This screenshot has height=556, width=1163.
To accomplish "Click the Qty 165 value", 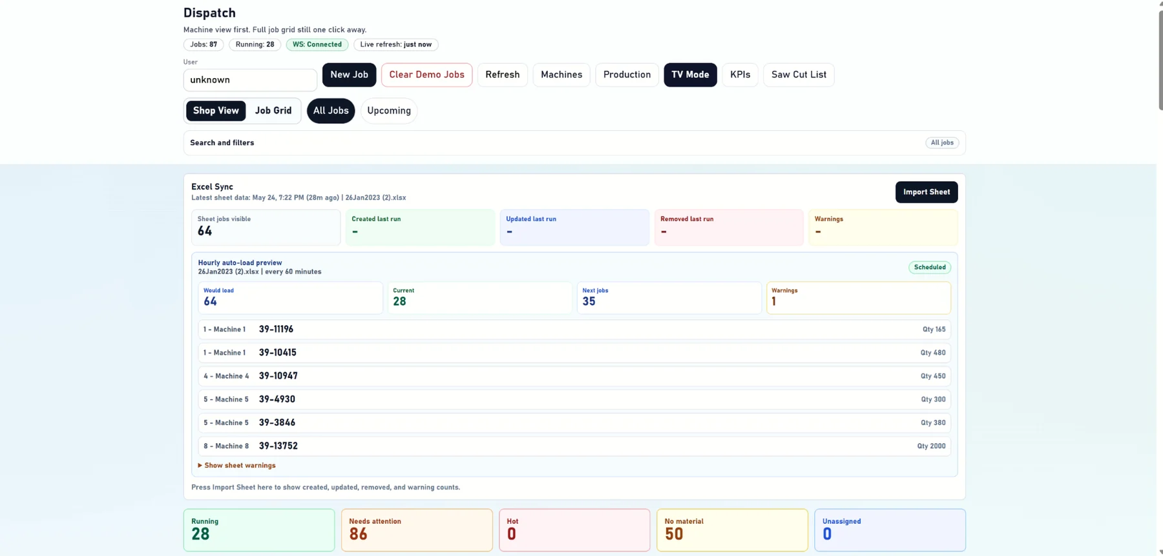I will (934, 330).
